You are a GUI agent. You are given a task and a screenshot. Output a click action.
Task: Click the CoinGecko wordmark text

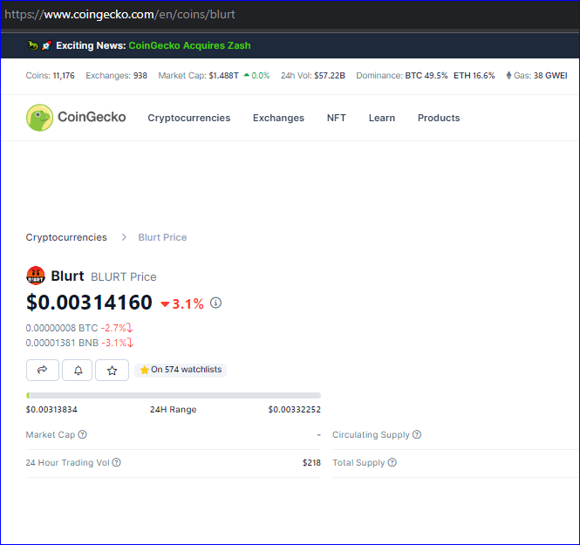(92, 117)
